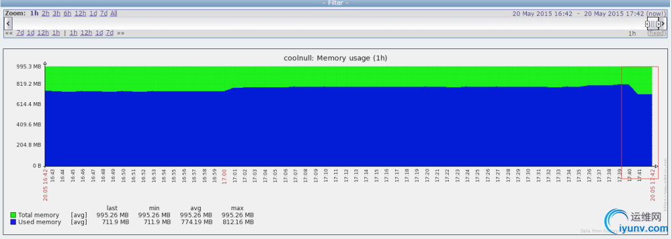Click the timeline scroll-right arrow button
The image size is (672, 239).
click(x=663, y=24)
